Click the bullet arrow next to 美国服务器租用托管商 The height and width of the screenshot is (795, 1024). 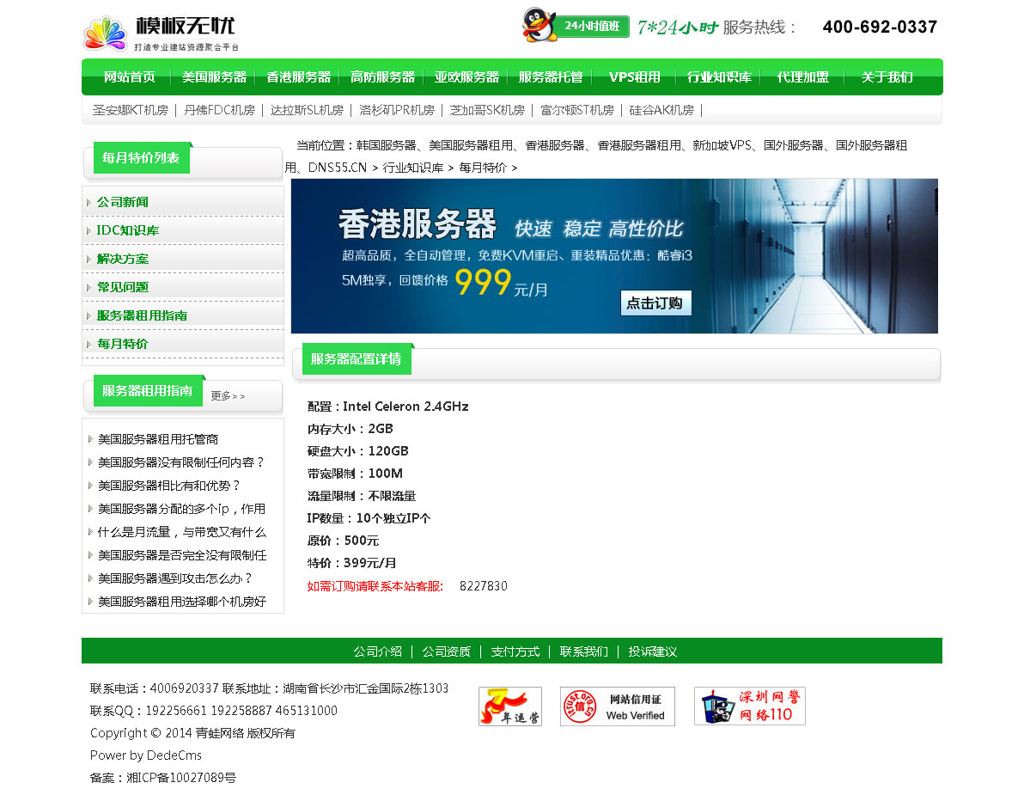point(90,439)
